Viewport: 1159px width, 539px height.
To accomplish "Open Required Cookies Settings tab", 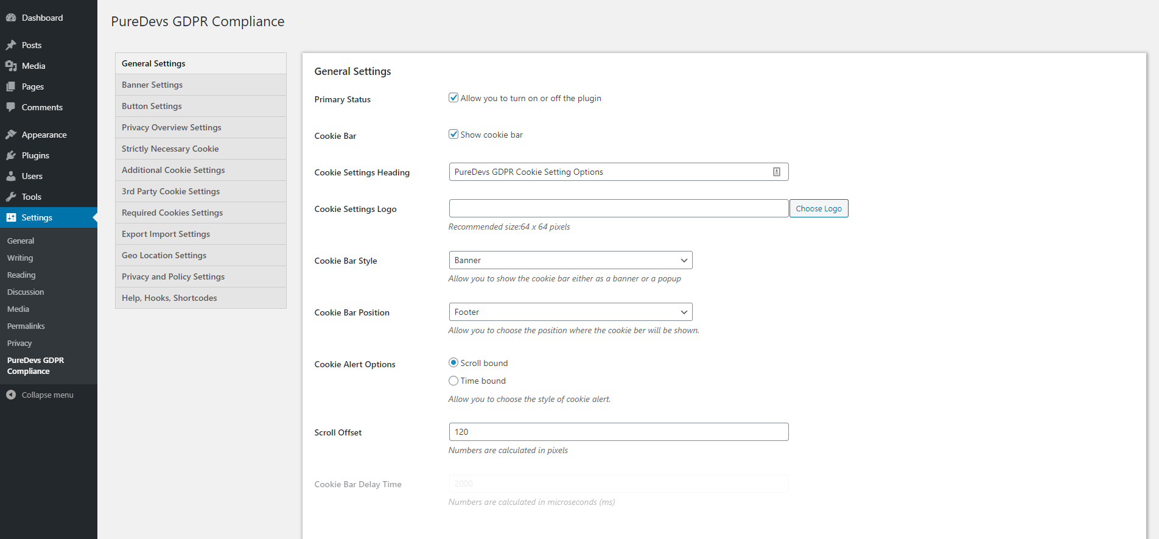I will 201,213.
